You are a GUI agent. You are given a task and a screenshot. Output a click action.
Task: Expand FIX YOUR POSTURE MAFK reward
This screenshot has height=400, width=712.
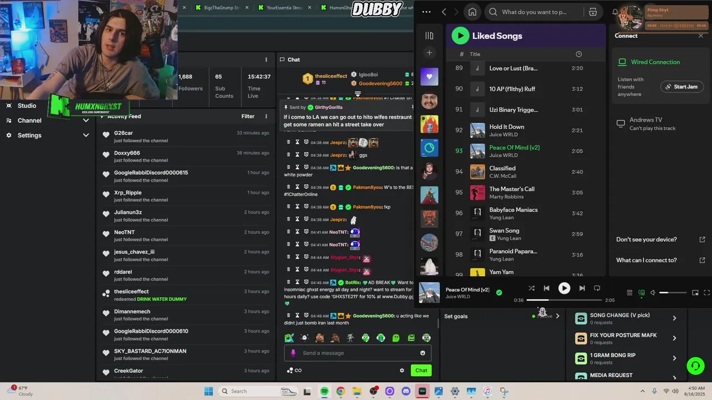pos(674,338)
